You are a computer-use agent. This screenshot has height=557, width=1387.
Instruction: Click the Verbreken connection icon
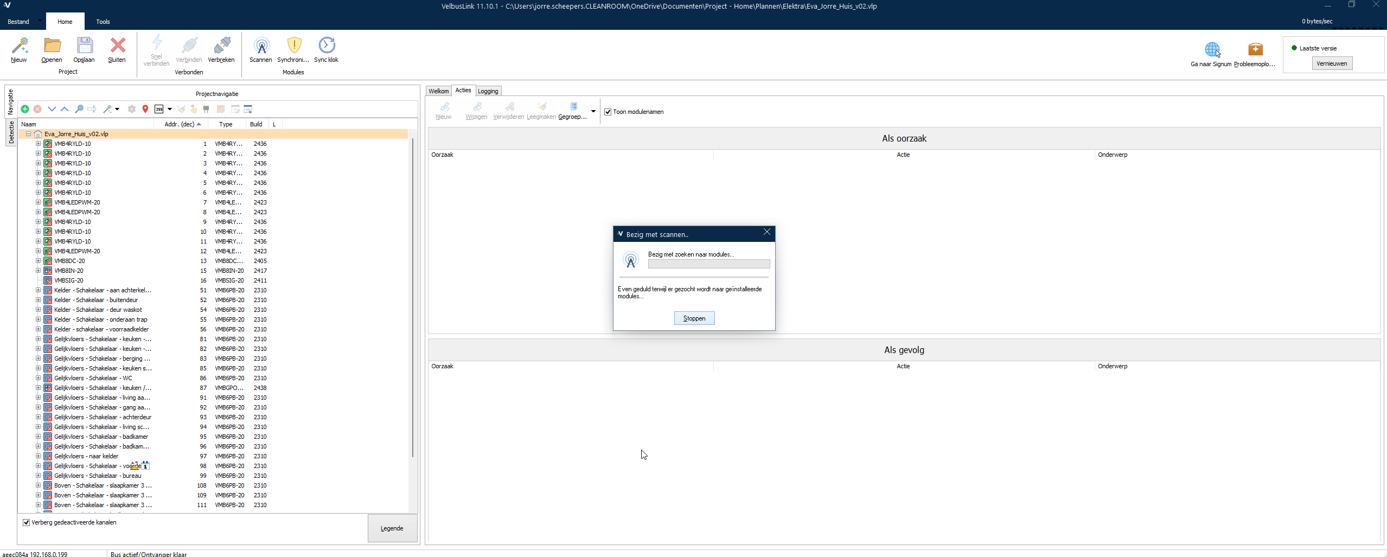(221, 47)
